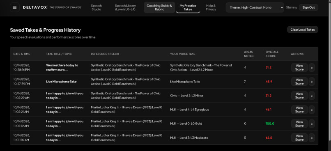View Score for MLK Level 3 Moderate

click(x=299, y=138)
